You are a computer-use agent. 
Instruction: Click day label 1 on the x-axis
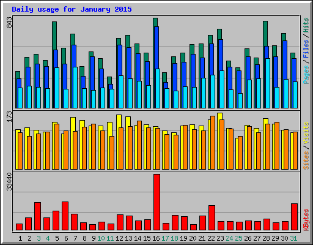(x=20, y=238)
